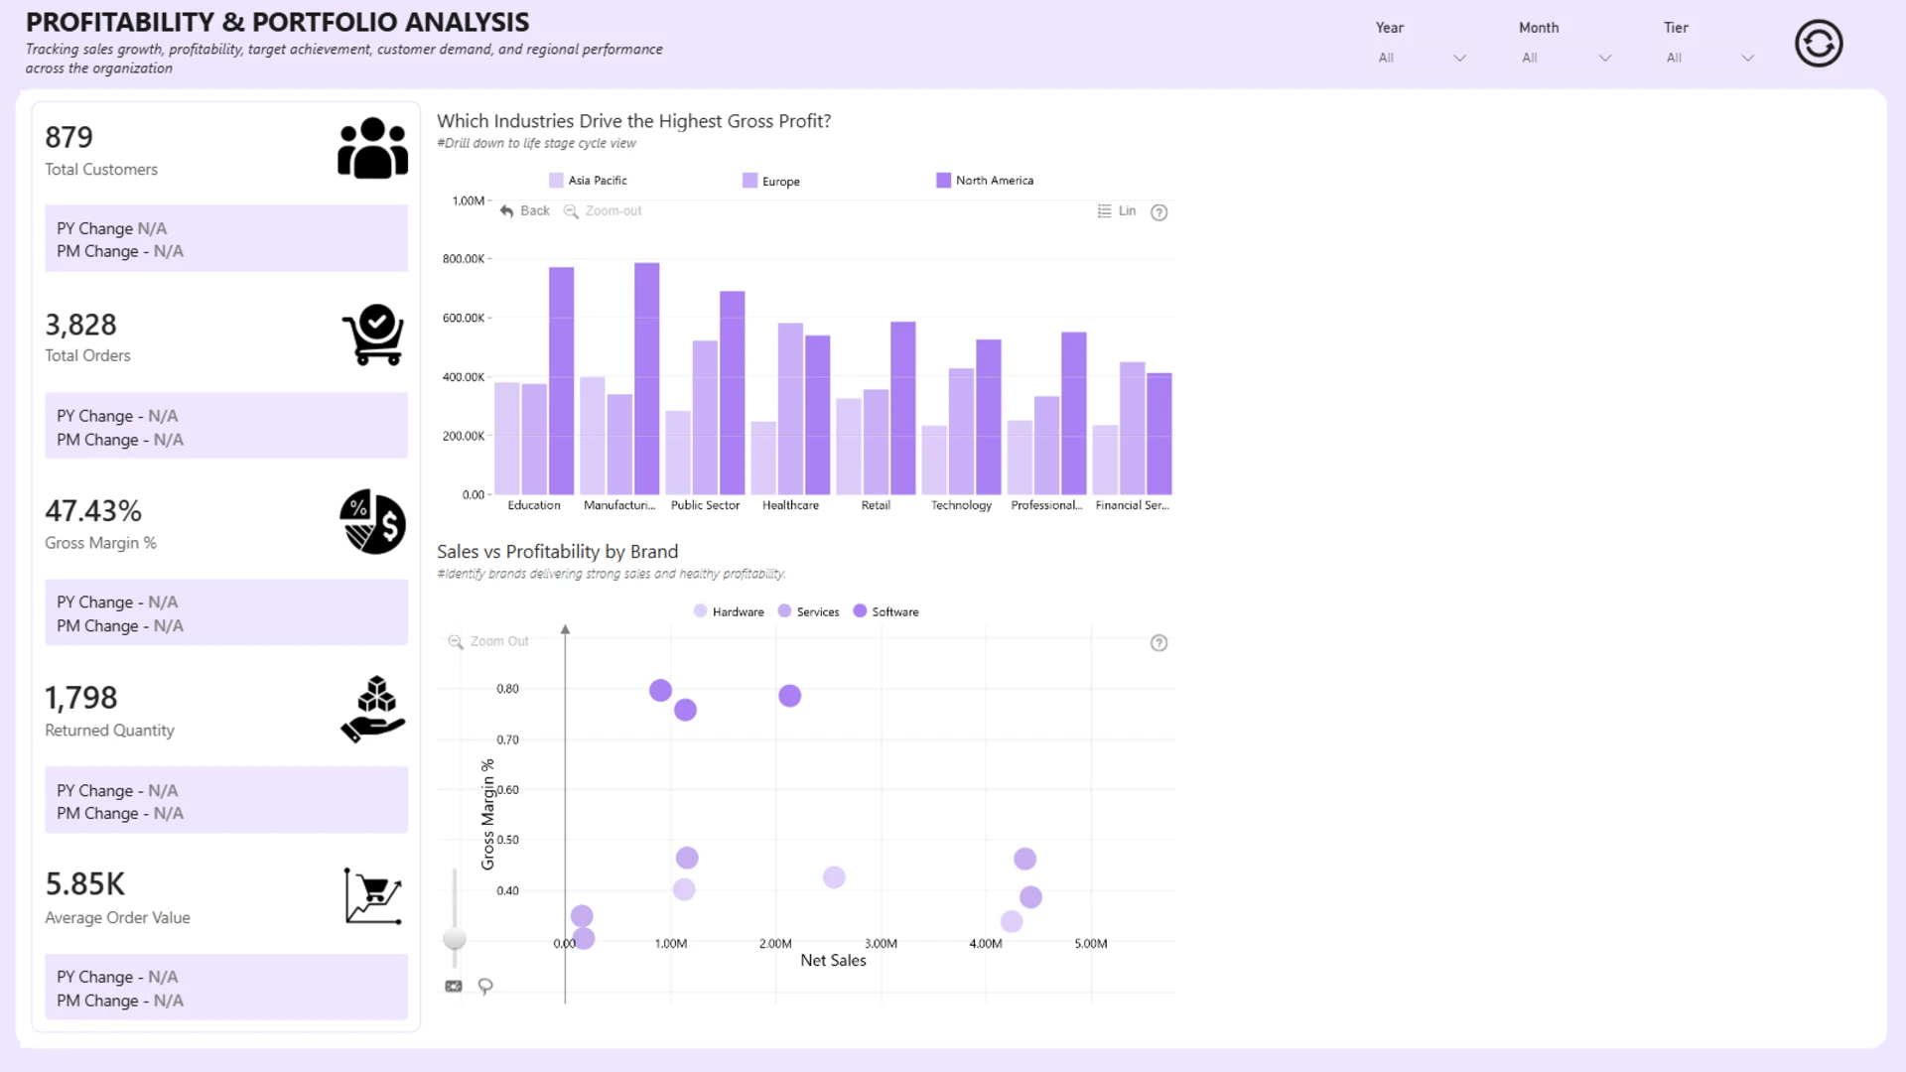Click the Total Customers people icon
The image size is (1906, 1072).
tap(372, 148)
